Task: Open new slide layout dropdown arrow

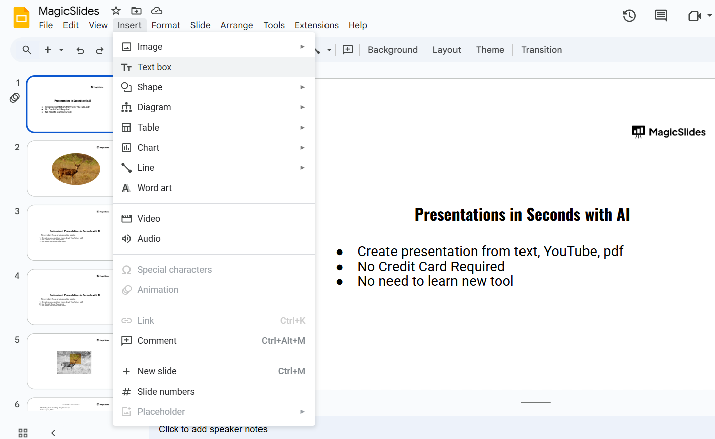Action: [x=61, y=50]
